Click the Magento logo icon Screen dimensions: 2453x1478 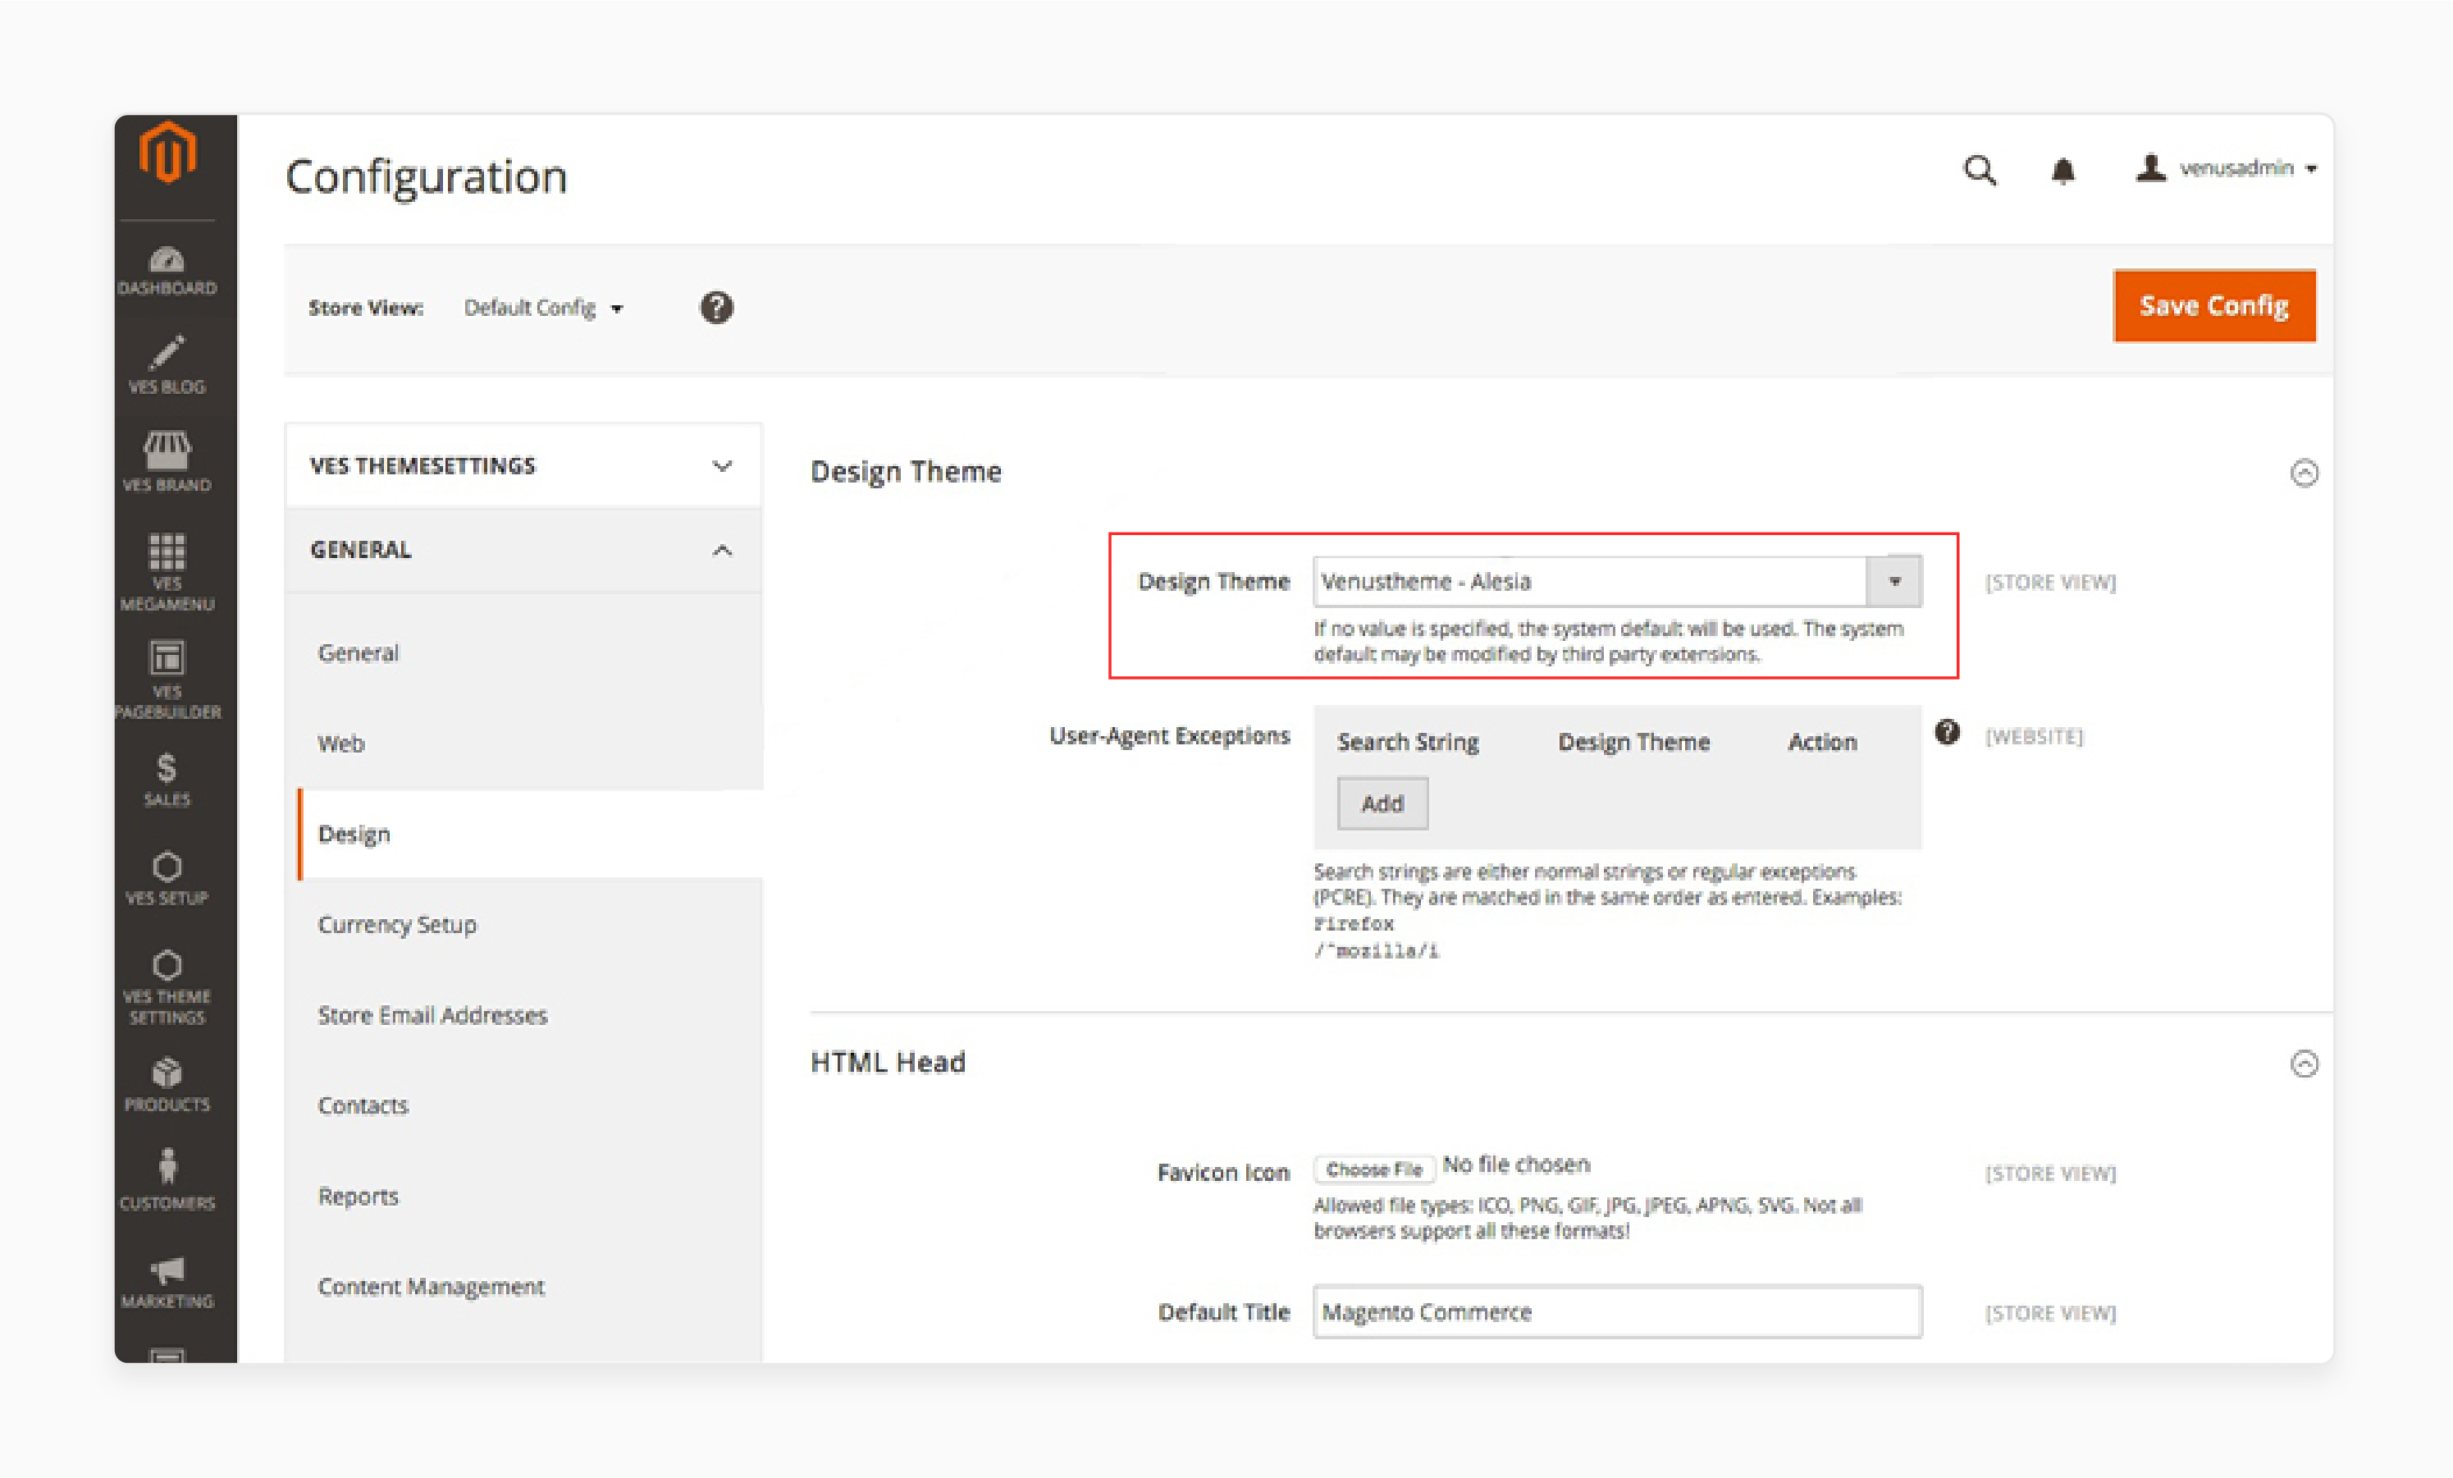click(167, 153)
